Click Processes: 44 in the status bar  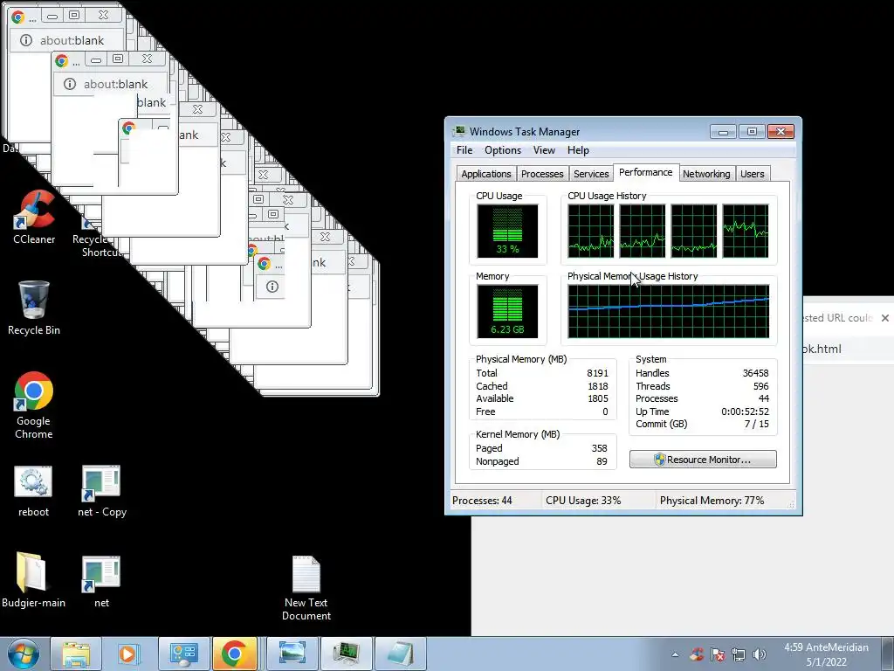pyautogui.click(x=482, y=501)
